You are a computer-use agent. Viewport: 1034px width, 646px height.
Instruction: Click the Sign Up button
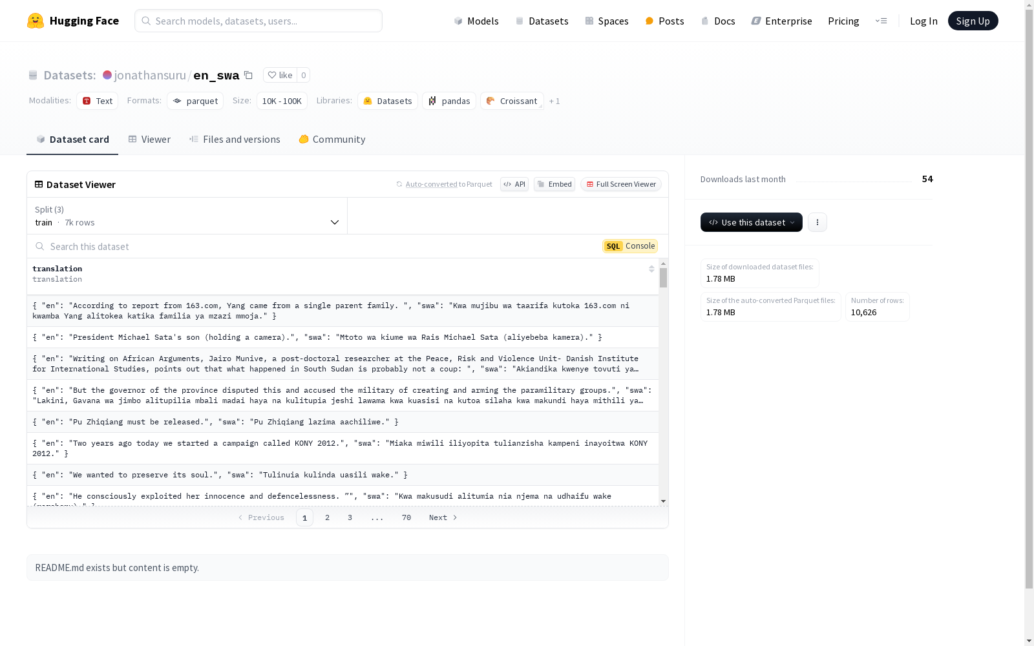click(x=973, y=21)
